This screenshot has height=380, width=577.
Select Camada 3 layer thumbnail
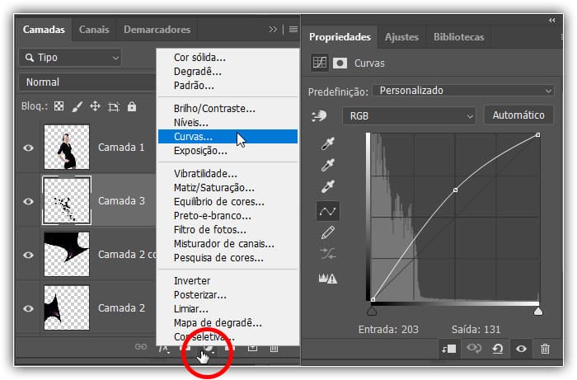point(67,200)
